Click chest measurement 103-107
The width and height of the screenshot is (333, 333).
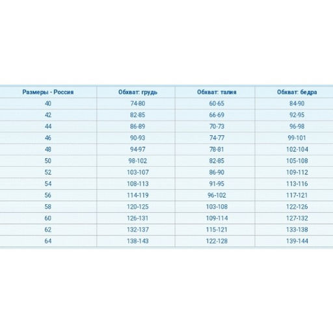(138, 172)
